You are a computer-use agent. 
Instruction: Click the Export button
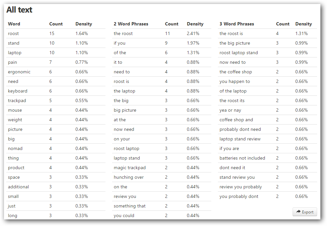[305, 212]
